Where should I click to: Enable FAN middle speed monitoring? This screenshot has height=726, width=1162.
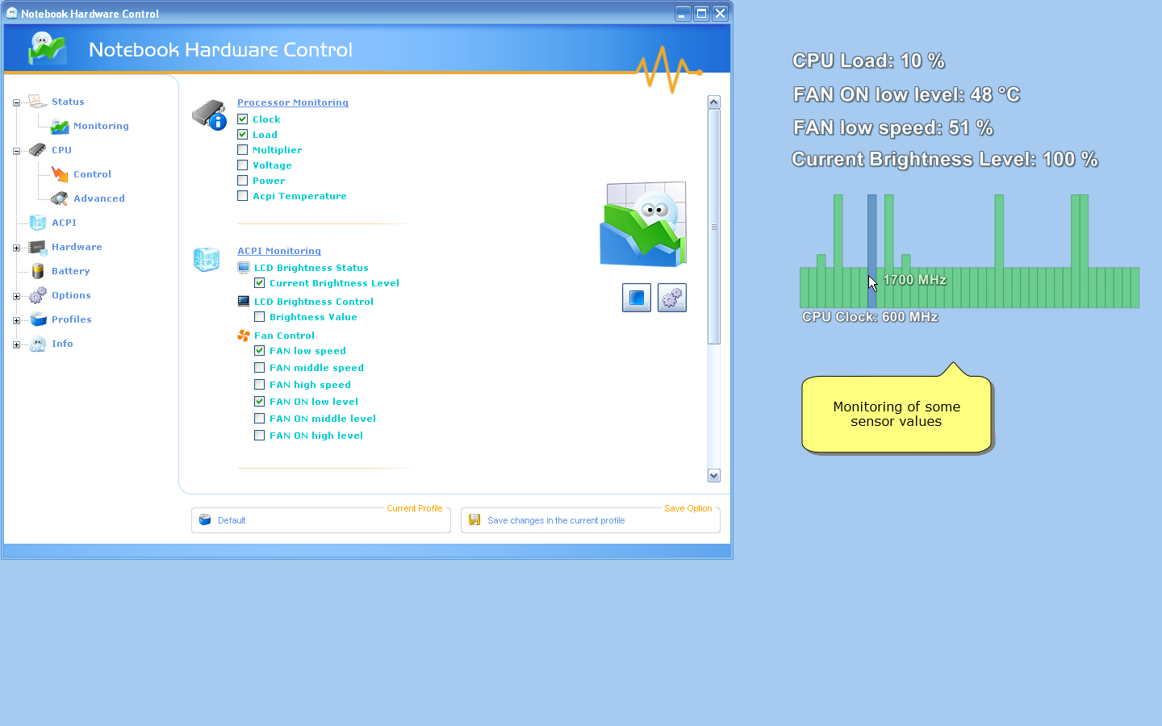pos(260,368)
